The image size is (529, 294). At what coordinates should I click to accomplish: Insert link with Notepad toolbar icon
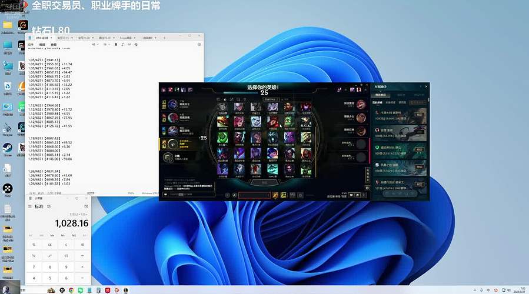[x=129, y=45]
